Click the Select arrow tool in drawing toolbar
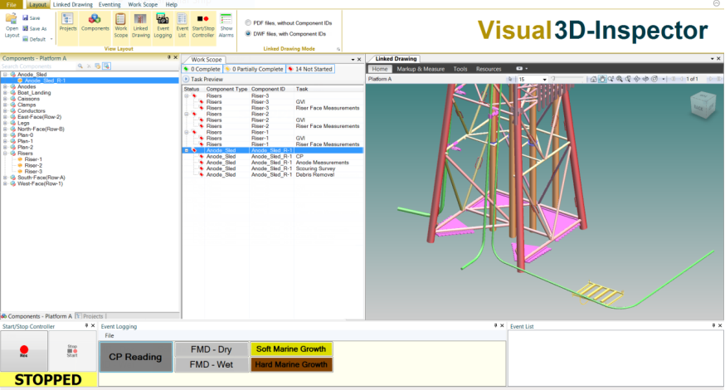This screenshot has width=725, height=390. [510, 79]
